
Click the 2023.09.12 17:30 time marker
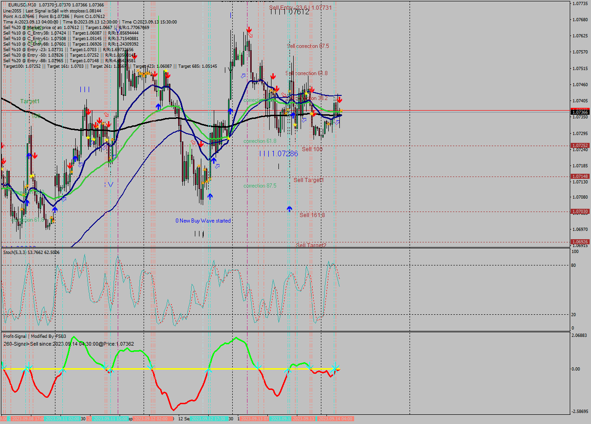(x=209, y=418)
